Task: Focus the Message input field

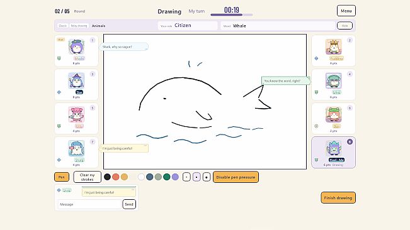Action: pyautogui.click(x=89, y=204)
